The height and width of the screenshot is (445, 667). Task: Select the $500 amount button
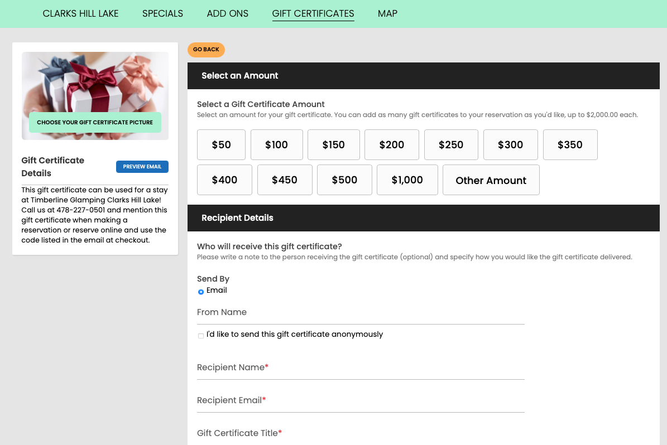344,180
